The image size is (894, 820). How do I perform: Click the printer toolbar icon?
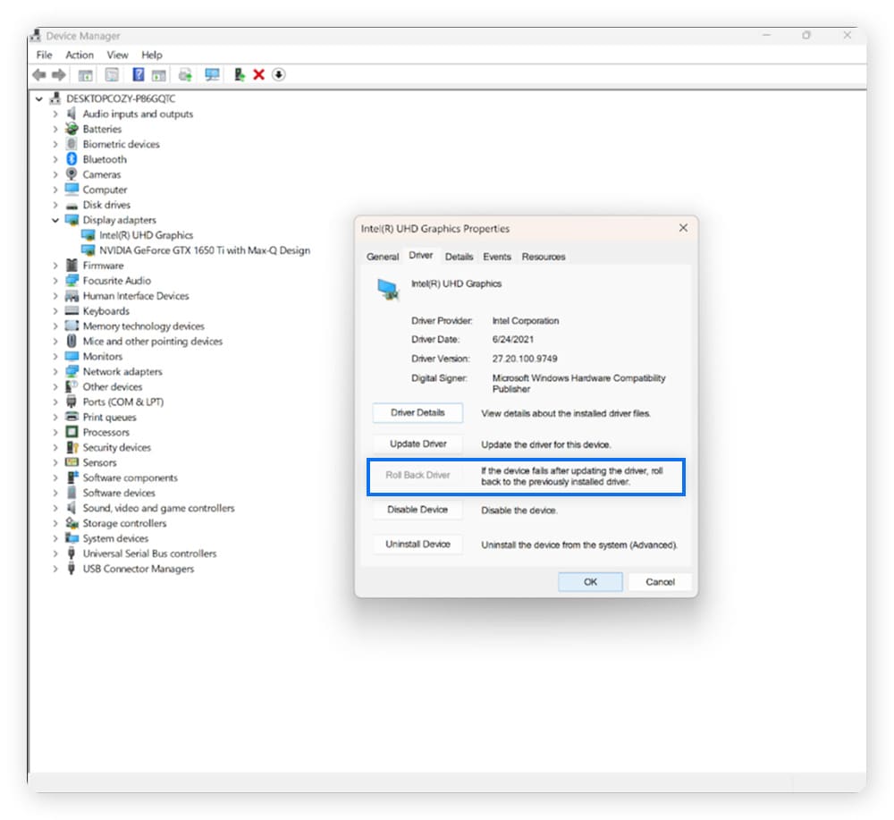185,75
